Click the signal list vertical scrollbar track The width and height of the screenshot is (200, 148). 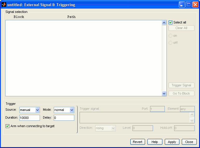tap(164, 58)
